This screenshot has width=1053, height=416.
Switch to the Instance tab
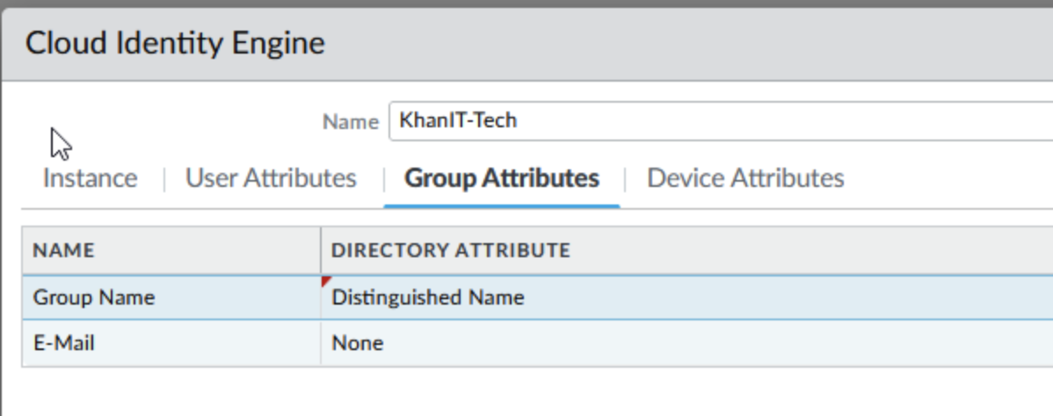[x=90, y=178]
